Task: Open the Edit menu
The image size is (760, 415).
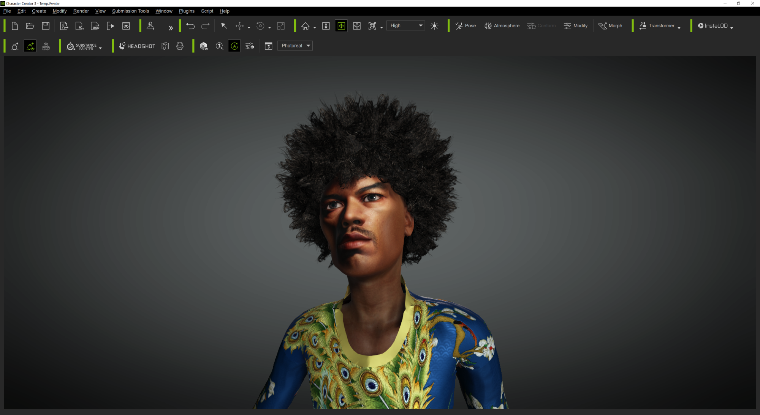Action: pos(21,11)
